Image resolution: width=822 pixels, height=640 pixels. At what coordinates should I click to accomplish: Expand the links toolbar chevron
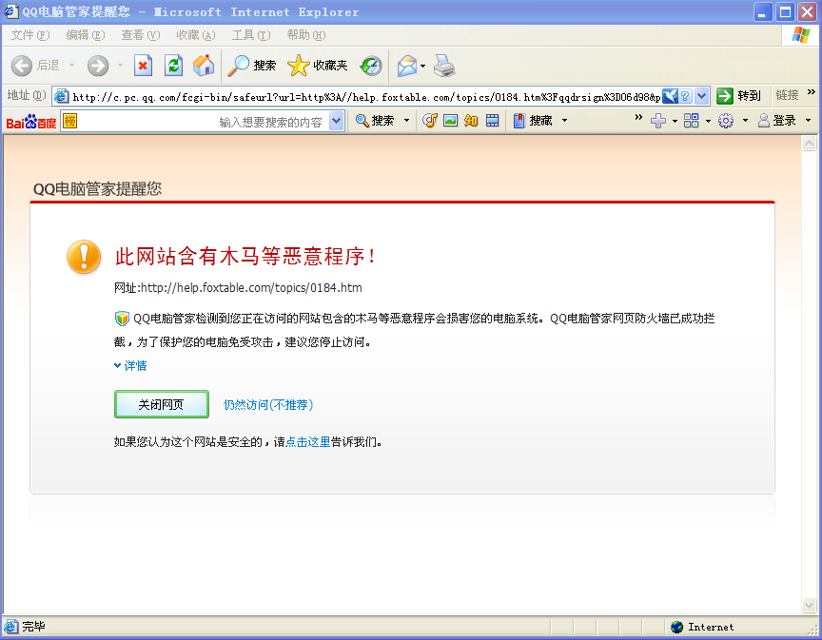point(811,92)
